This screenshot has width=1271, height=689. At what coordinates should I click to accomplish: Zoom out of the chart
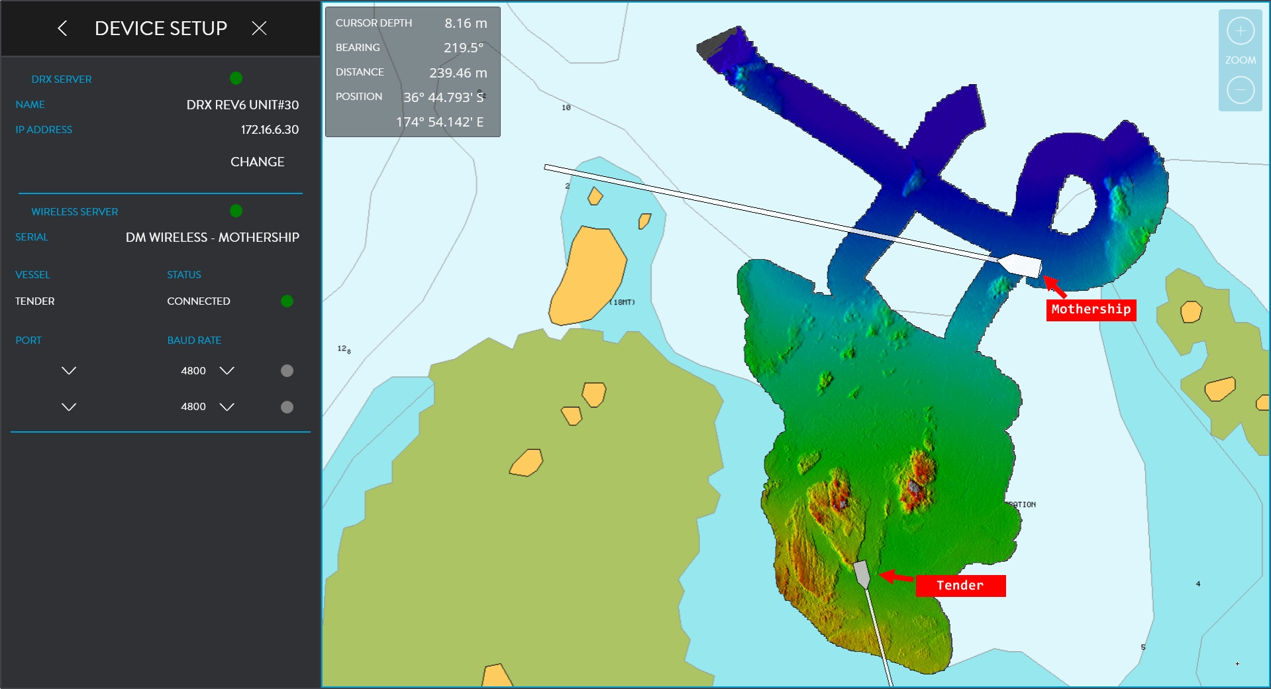[x=1241, y=89]
